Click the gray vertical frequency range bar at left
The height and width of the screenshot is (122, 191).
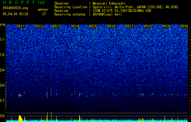(x=6, y=95)
